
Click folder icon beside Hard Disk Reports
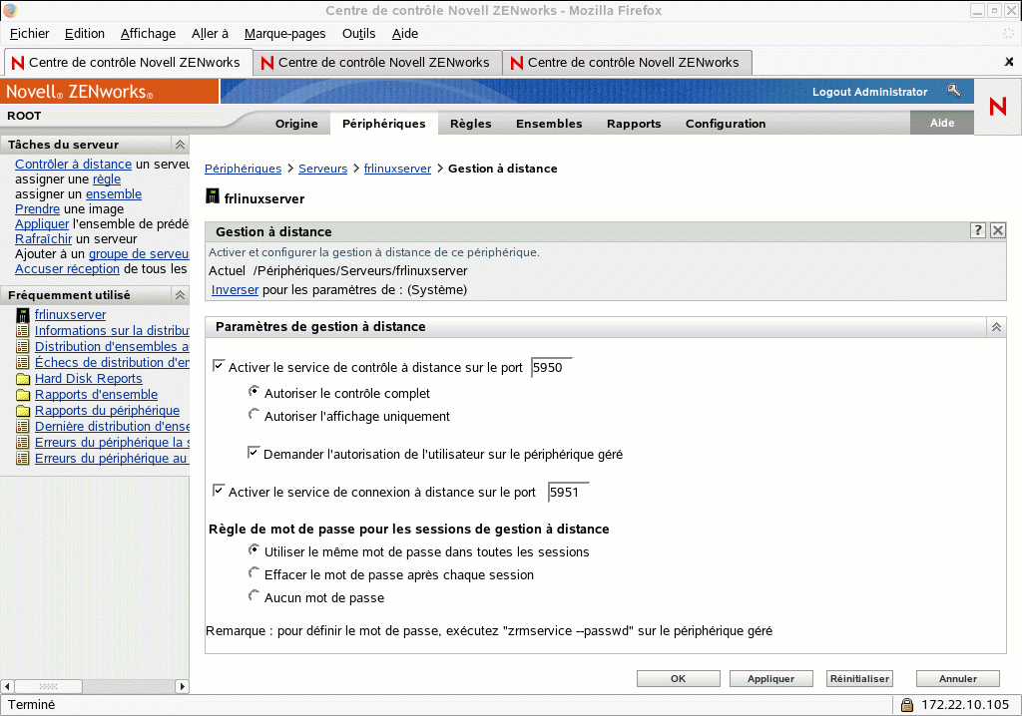pyautogui.click(x=23, y=379)
